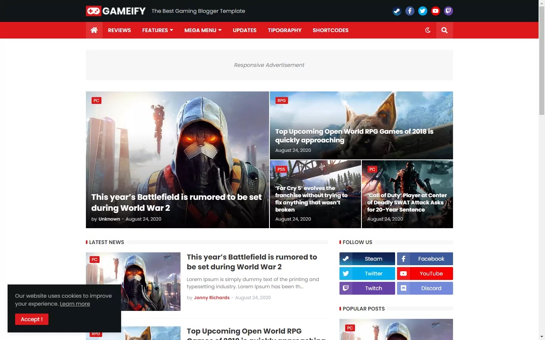Open Latest News Battlefield thumbnail

133,281
